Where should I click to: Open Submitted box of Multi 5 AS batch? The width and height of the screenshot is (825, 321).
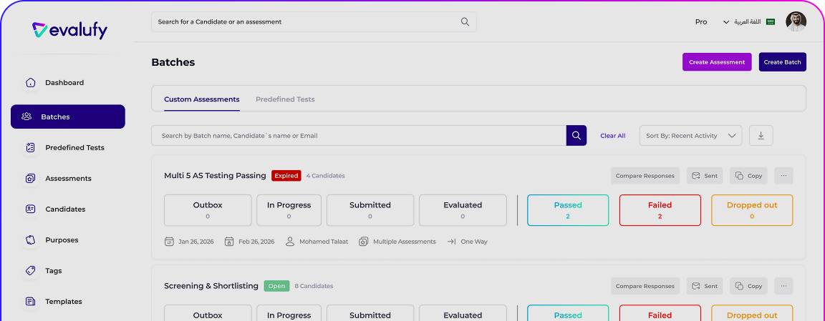[370, 210]
